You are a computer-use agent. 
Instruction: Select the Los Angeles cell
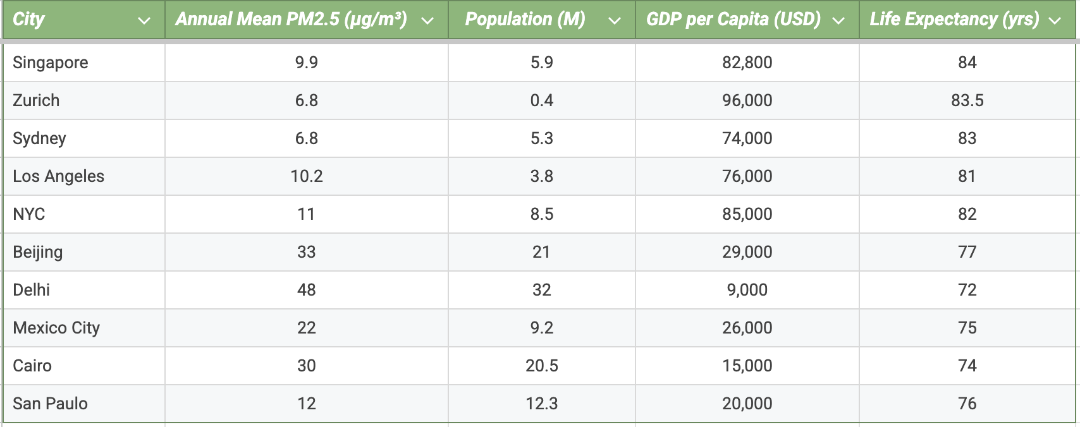(x=58, y=176)
